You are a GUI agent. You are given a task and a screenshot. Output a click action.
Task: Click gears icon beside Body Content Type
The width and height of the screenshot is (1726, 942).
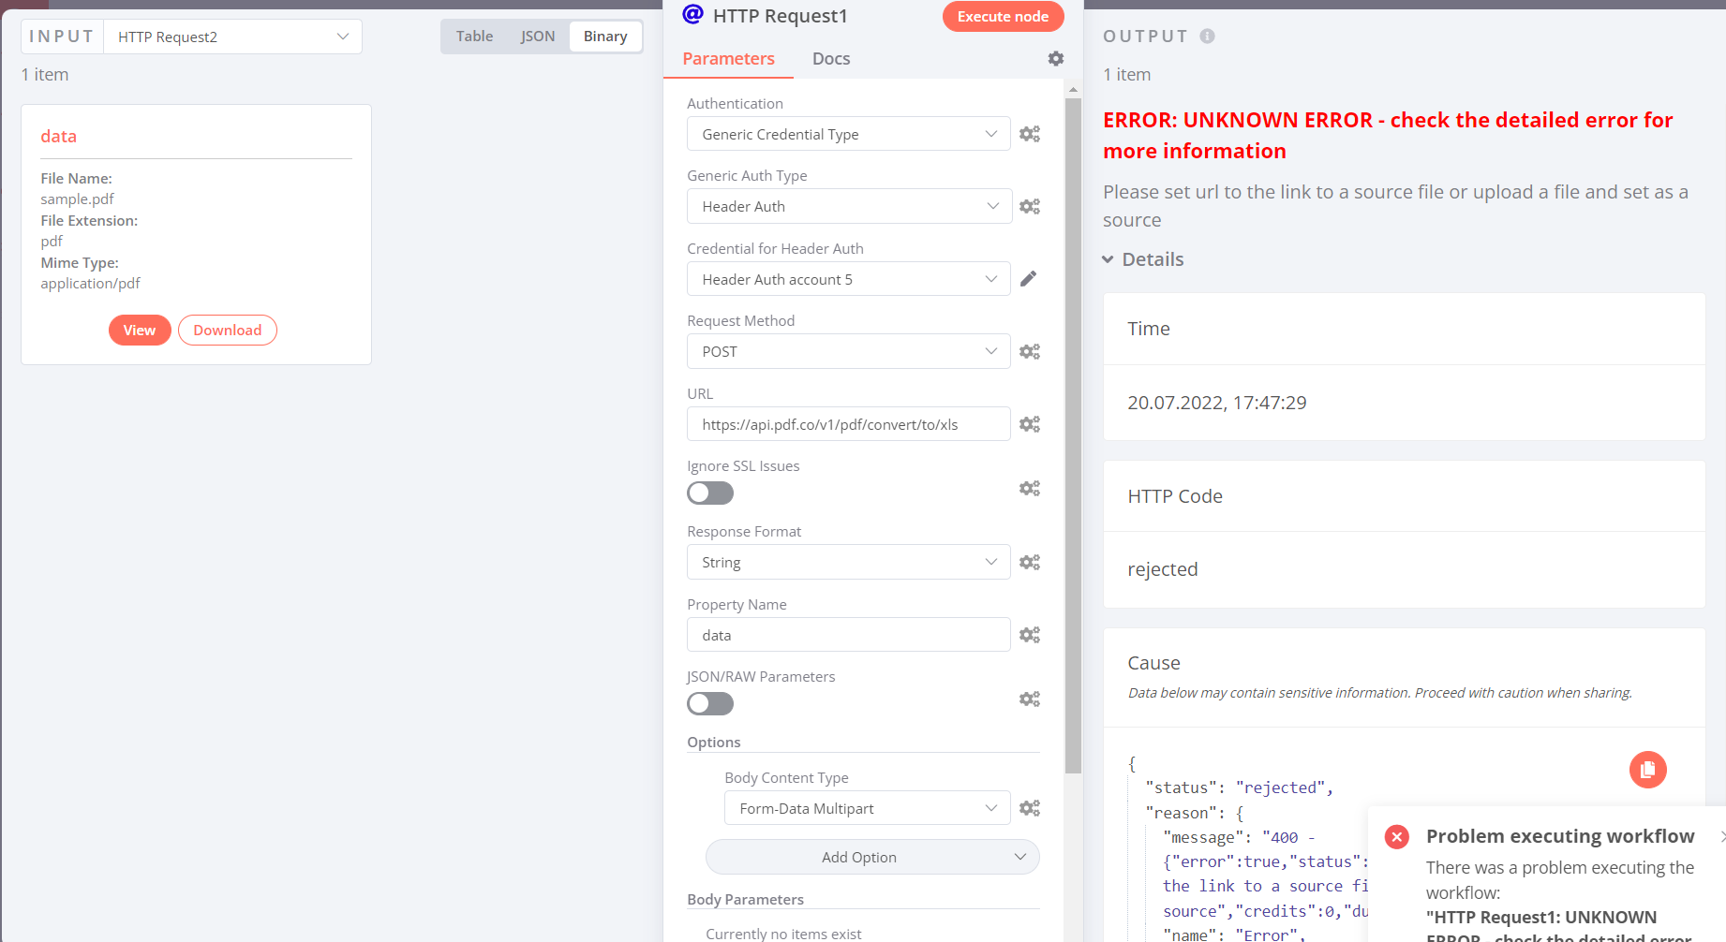tap(1030, 808)
